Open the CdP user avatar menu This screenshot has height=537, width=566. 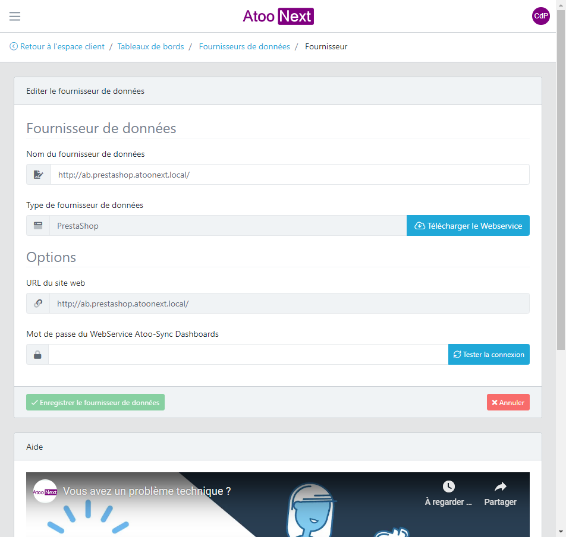click(x=540, y=16)
